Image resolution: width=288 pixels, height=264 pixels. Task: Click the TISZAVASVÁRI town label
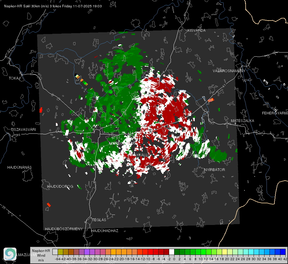click(23, 130)
